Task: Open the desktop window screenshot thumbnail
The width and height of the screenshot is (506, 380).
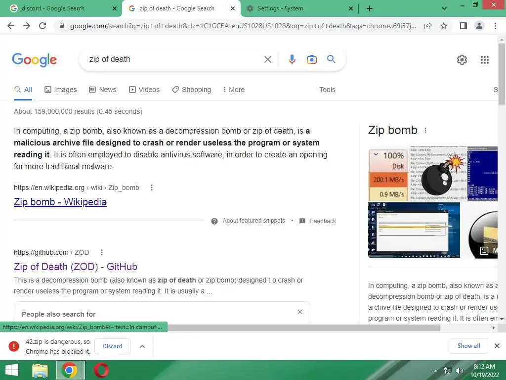Action: [x=414, y=230]
